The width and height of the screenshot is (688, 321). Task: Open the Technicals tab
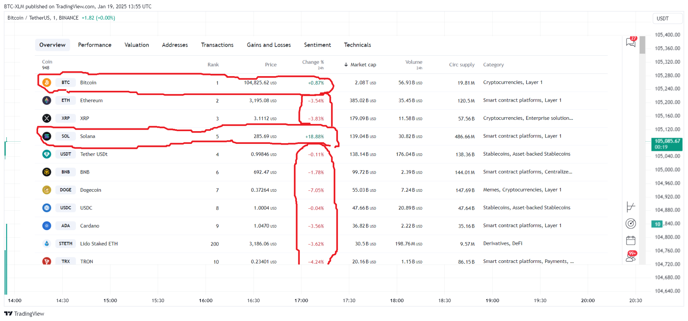coord(358,45)
